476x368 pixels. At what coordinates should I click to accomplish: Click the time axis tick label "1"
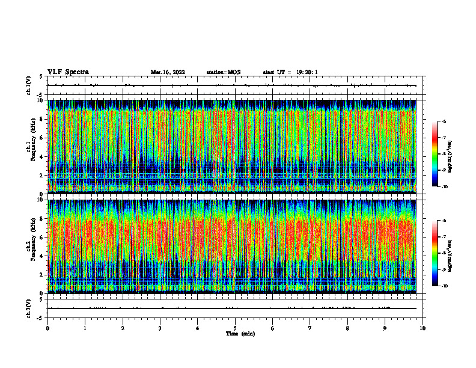(85, 328)
